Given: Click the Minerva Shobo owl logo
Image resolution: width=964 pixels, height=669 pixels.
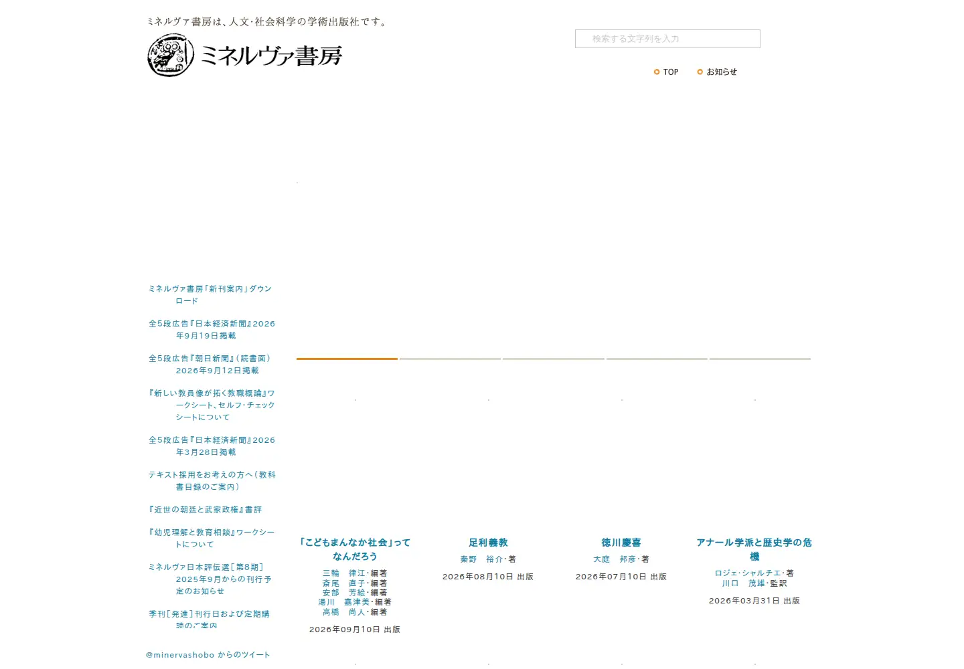Looking at the screenshot, I should pos(171,56).
